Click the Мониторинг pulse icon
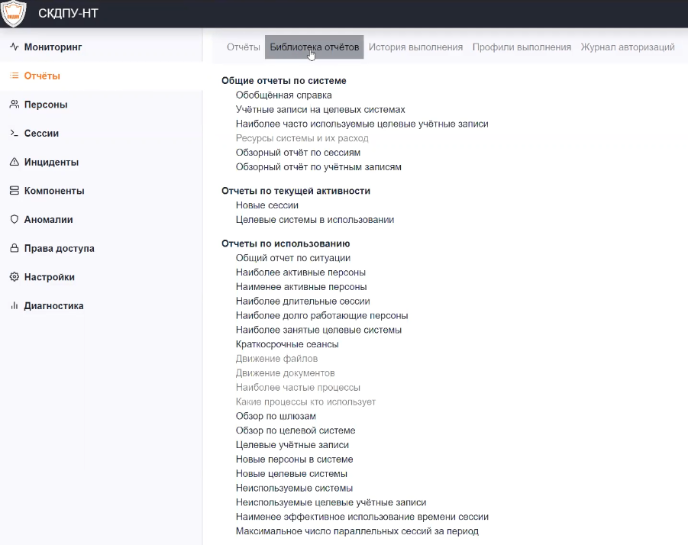This screenshot has height=545, width=688. click(14, 47)
